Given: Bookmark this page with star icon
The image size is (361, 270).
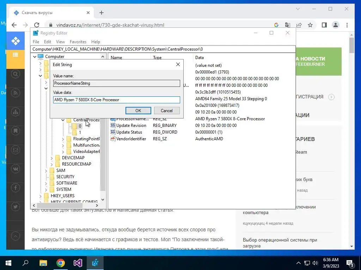Looking at the screenshot, I should (x=310, y=25).
